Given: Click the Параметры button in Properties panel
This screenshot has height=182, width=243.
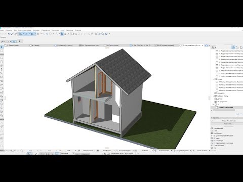Looking at the screenshot, I should pyautogui.click(x=227, y=124).
